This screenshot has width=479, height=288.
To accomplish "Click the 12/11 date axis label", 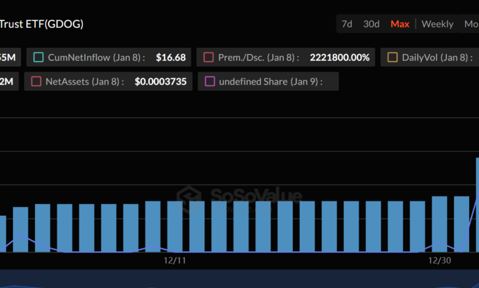I will point(175,260).
